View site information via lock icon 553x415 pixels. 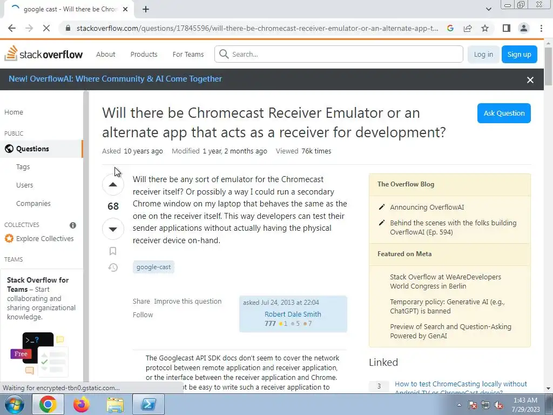pyautogui.click(x=69, y=28)
